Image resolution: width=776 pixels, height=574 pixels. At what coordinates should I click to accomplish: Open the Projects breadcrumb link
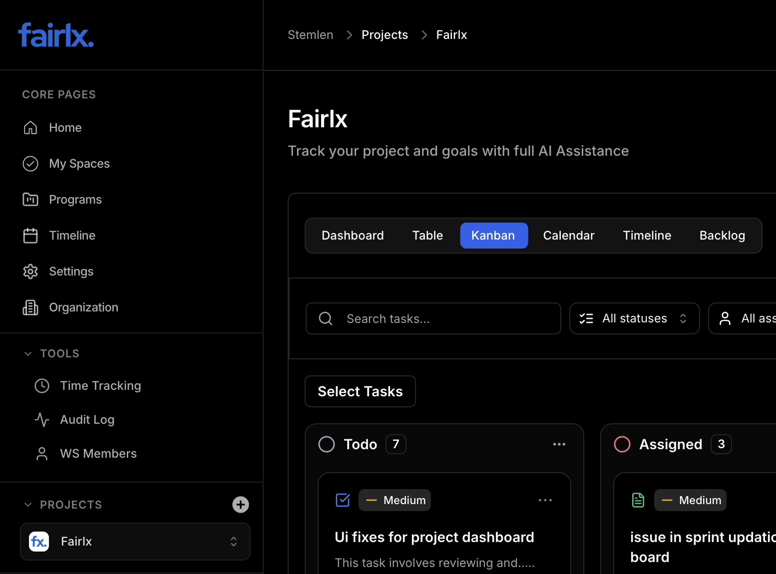385,35
